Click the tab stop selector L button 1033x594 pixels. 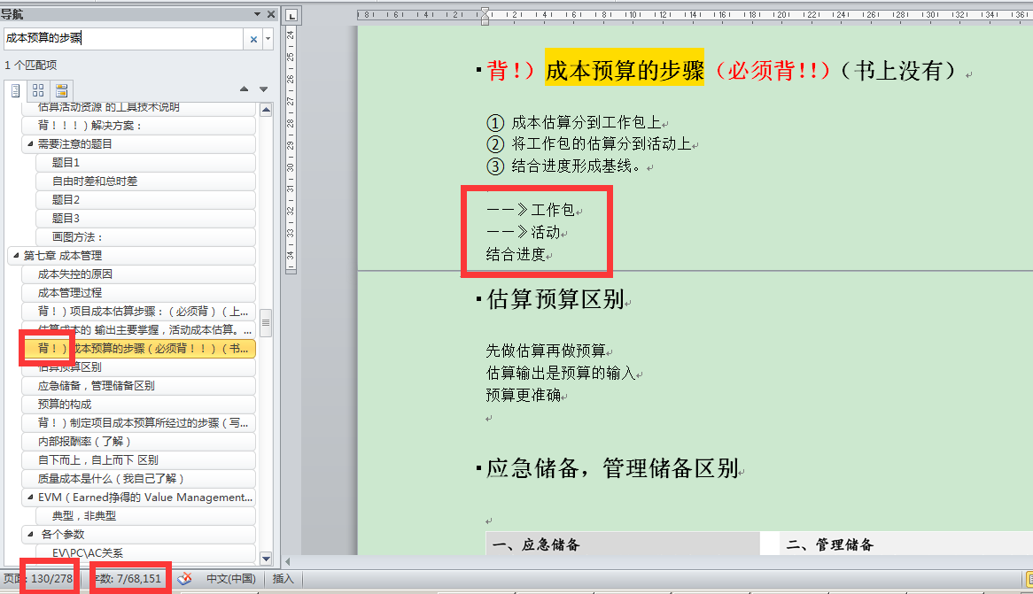(291, 15)
